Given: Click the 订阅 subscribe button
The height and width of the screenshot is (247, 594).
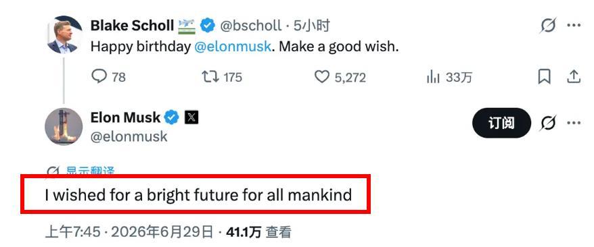Looking at the screenshot, I should (x=501, y=123).
